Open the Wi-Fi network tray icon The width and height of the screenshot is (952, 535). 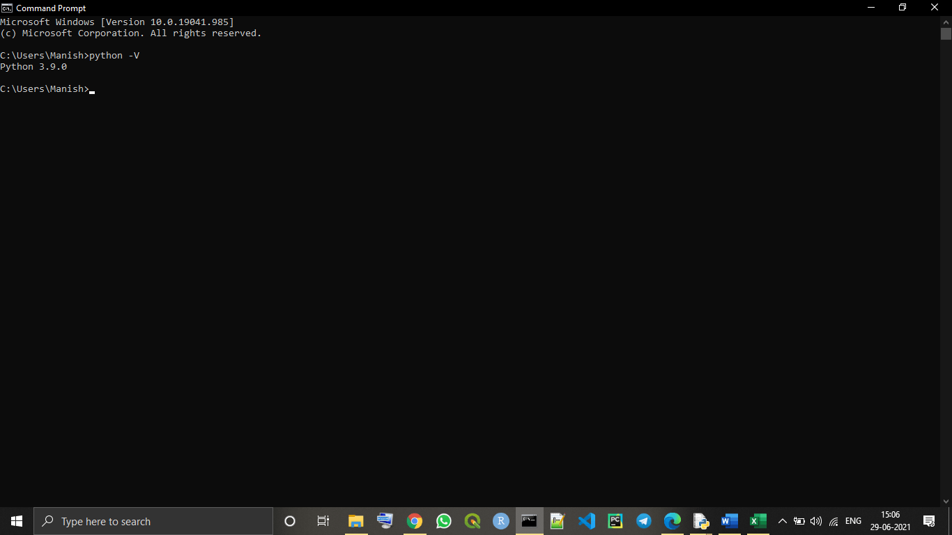click(834, 521)
